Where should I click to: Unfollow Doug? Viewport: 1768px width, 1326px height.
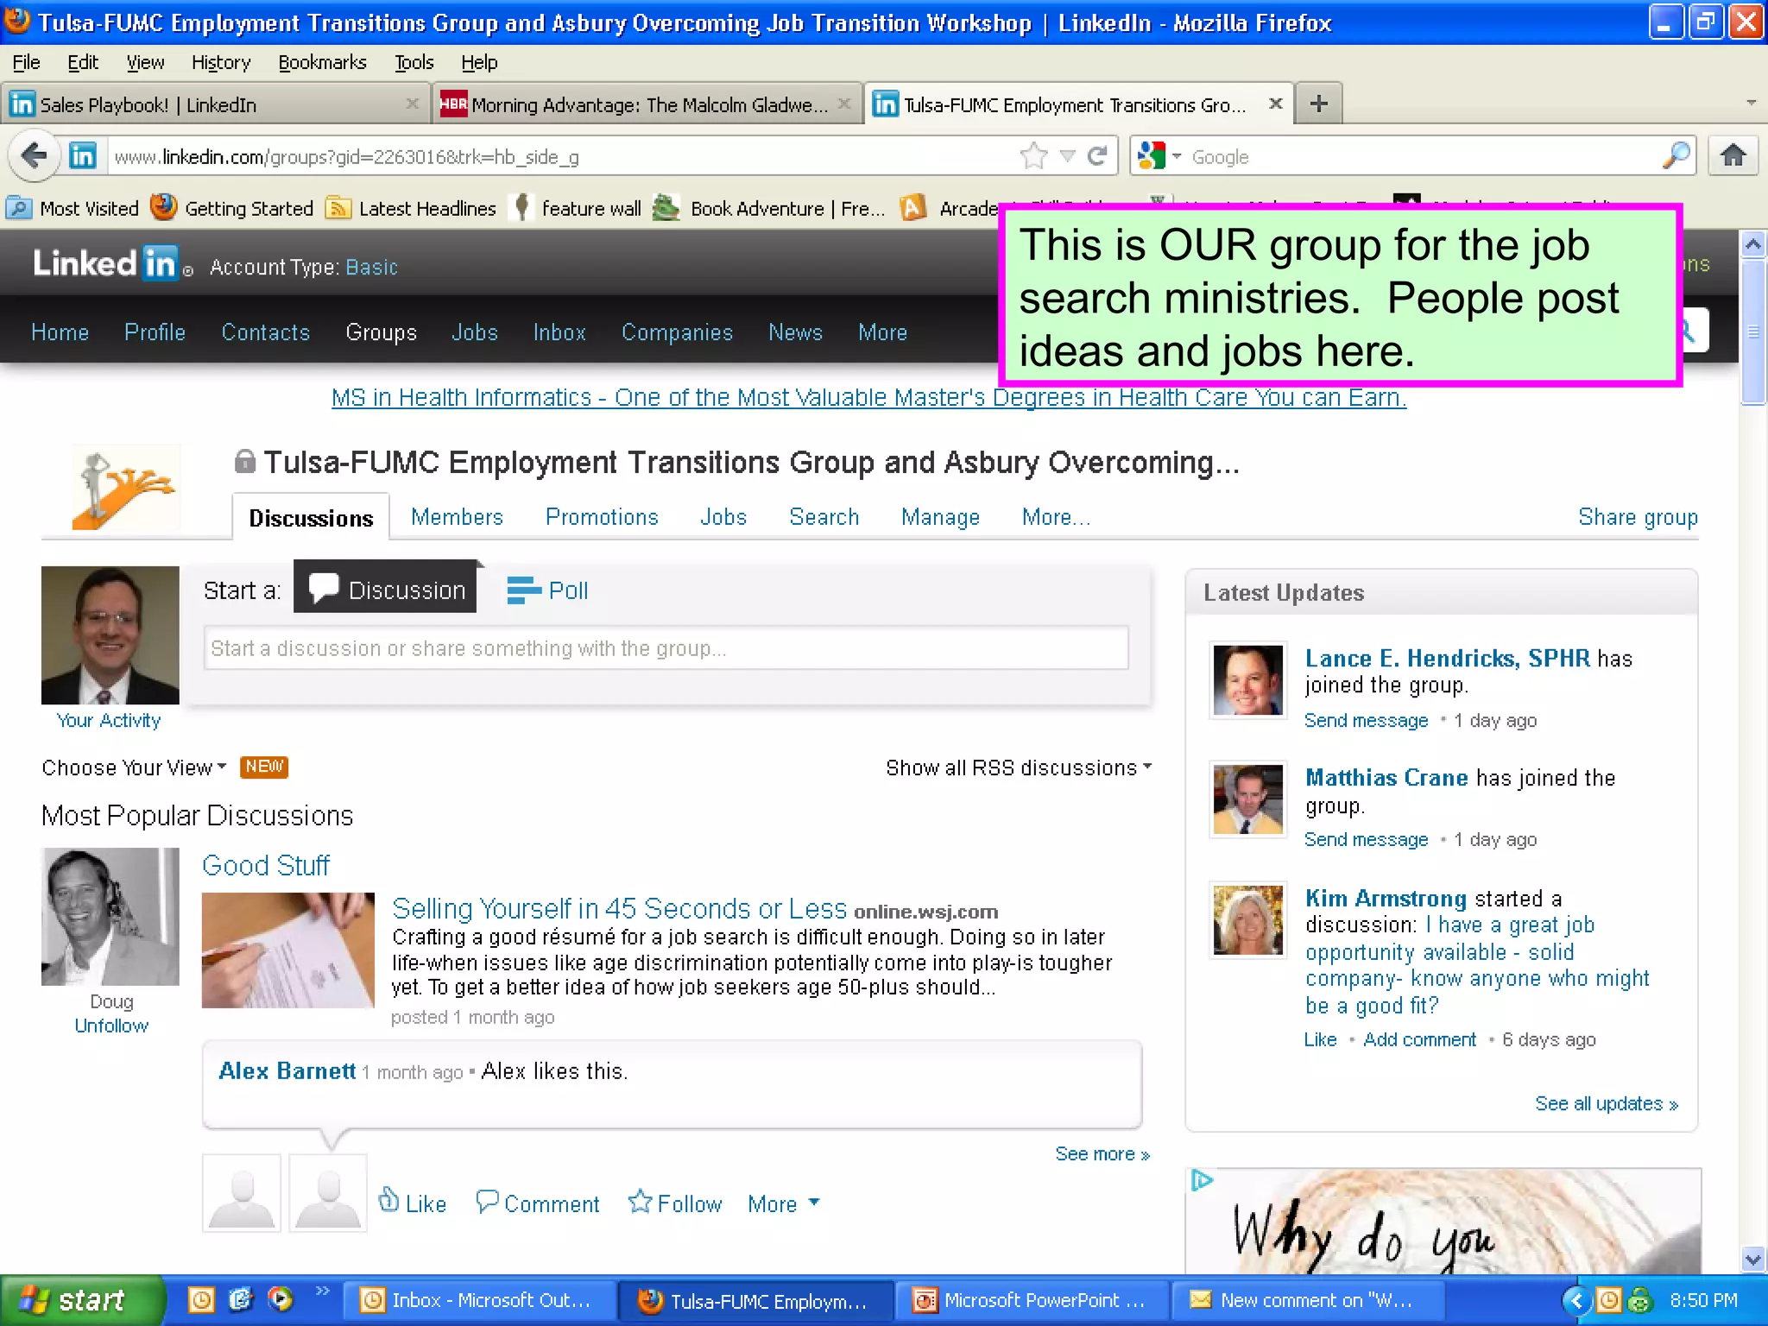(x=111, y=1026)
